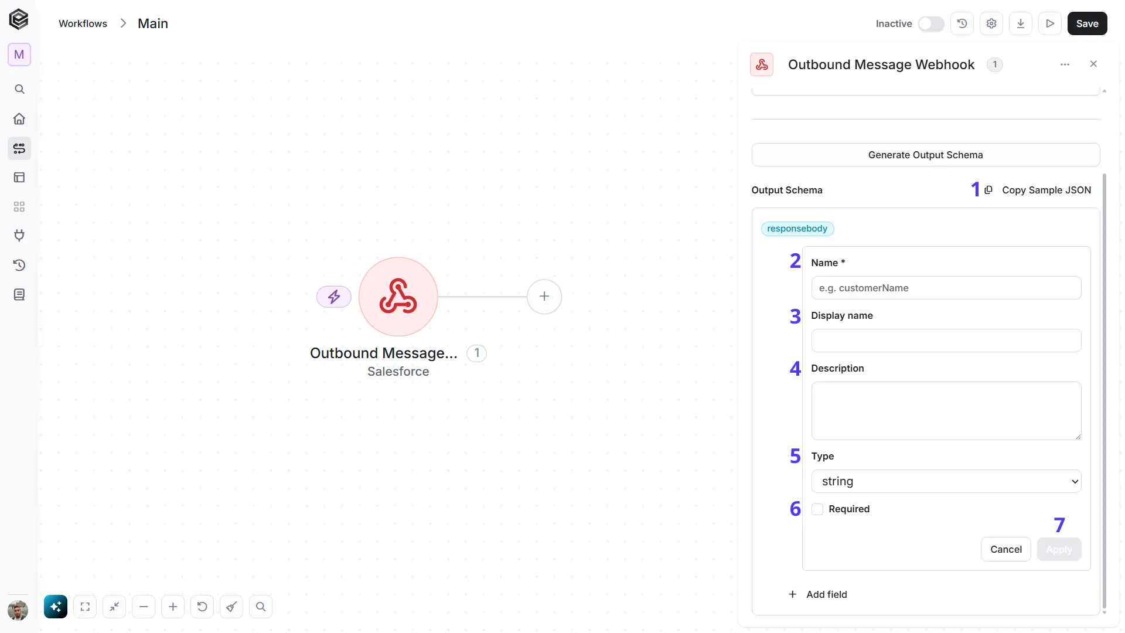Screen dimensions: 1125x633
Task: Zoom in the canvas with plus
Action: 173,607
